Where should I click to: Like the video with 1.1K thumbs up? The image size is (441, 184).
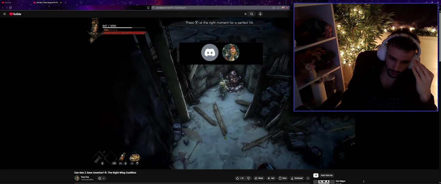click(240, 178)
